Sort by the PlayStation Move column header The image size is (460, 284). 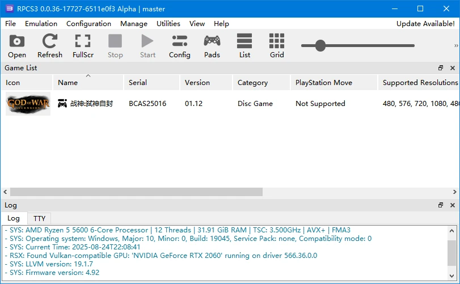pos(334,83)
